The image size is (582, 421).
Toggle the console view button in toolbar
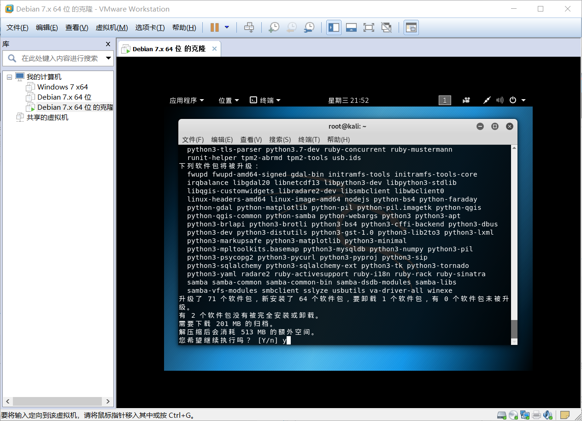411,28
